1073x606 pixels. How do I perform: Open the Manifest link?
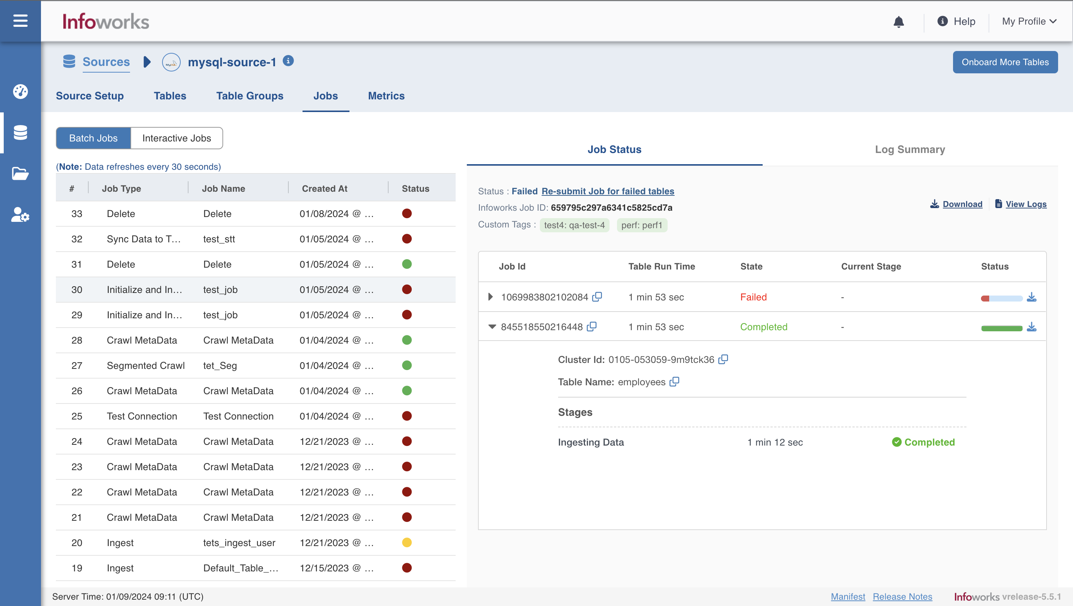tap(848, 596)
